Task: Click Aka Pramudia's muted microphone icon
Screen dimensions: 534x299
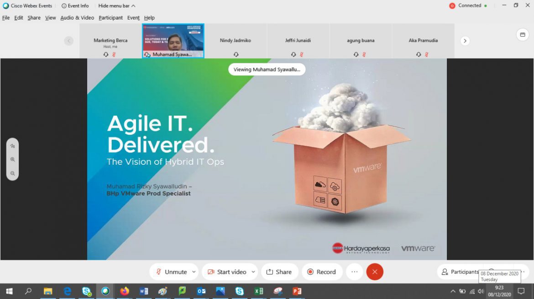Action: (x=427, y=54)
